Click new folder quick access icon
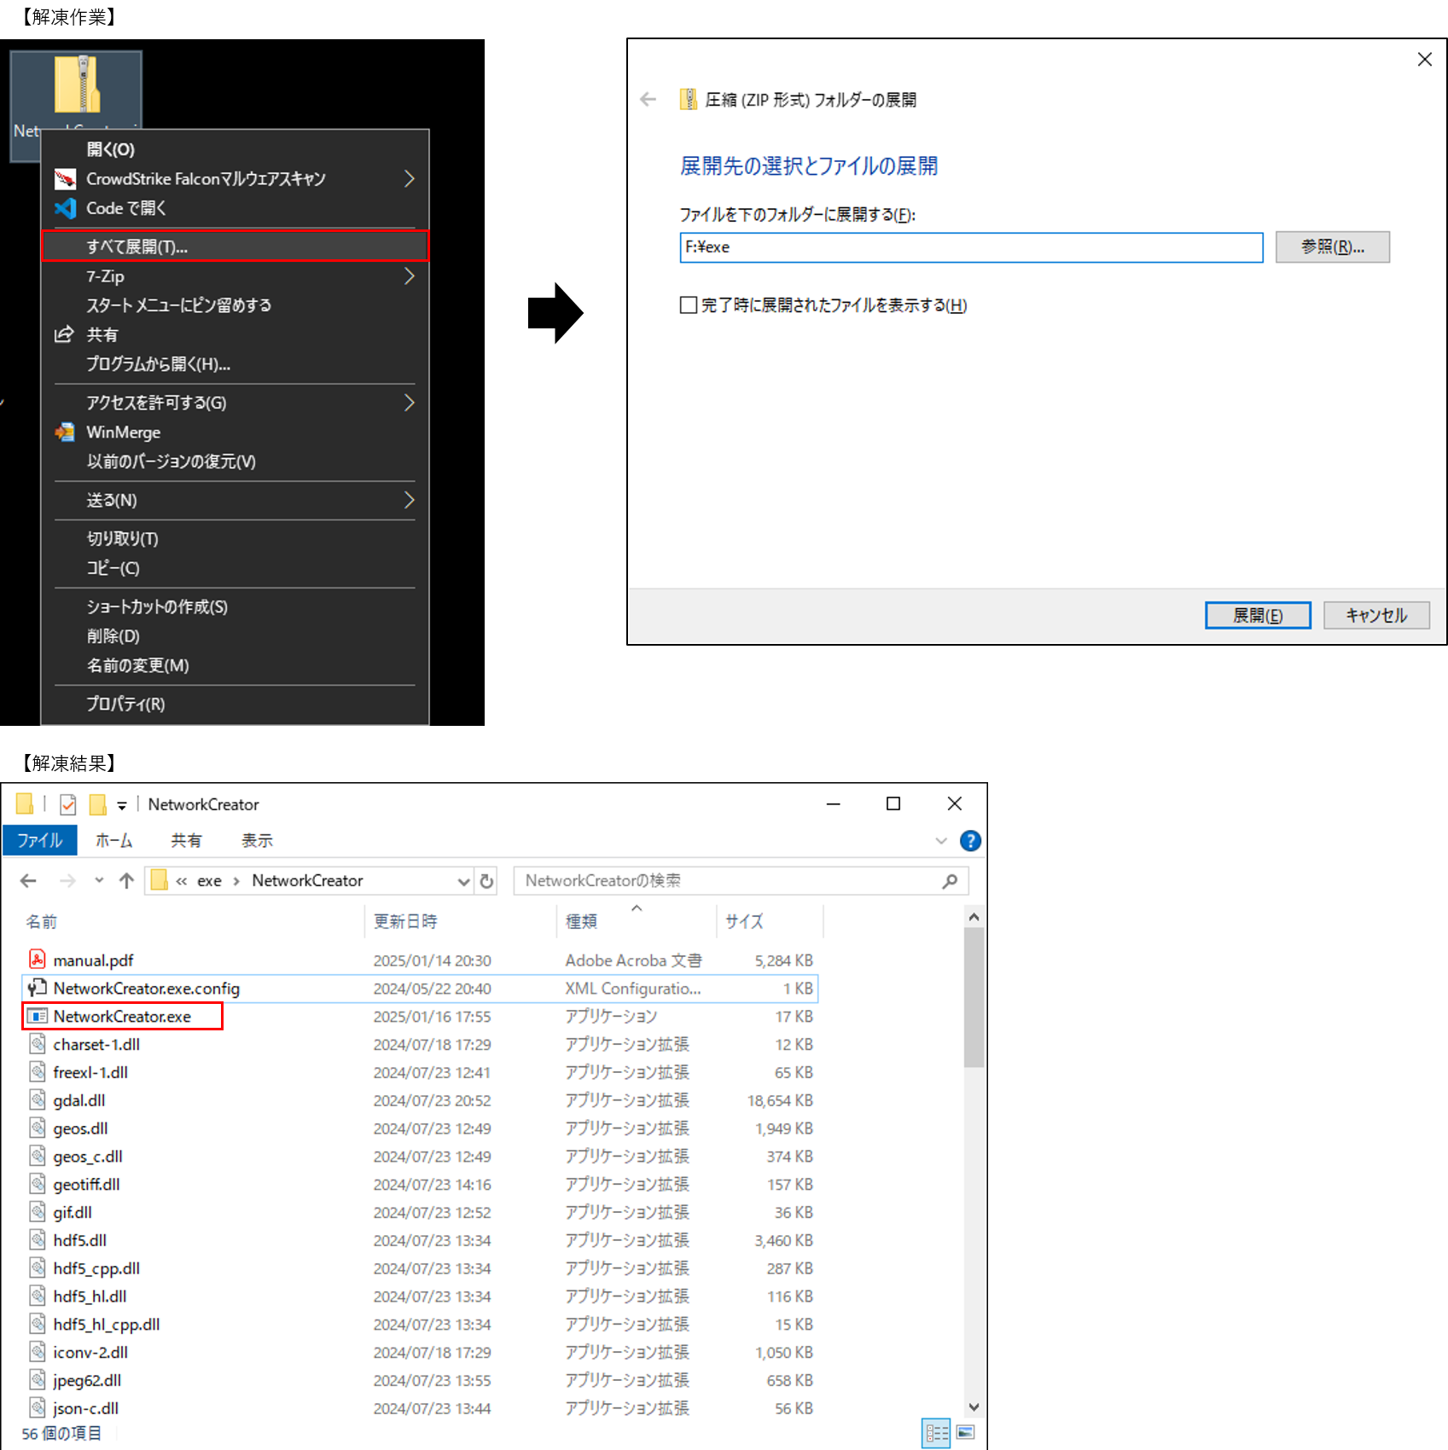Viewport: 1448px width, 1450px height. coord(98,804)
